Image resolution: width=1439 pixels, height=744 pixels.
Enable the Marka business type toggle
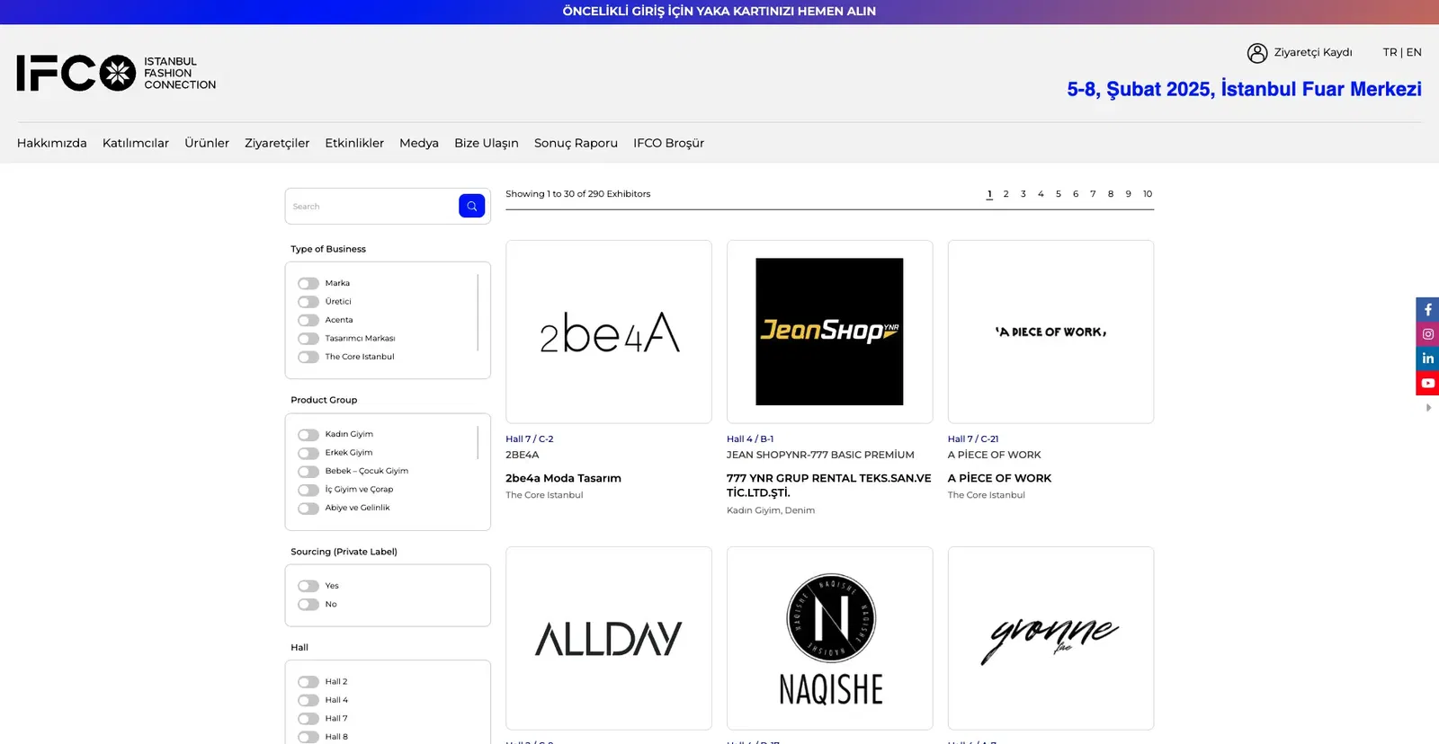(x=308, y=284)
